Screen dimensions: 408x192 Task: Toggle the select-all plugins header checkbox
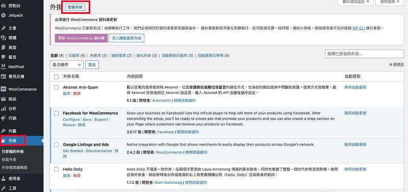pyautogui.click(x=56, y=77)
